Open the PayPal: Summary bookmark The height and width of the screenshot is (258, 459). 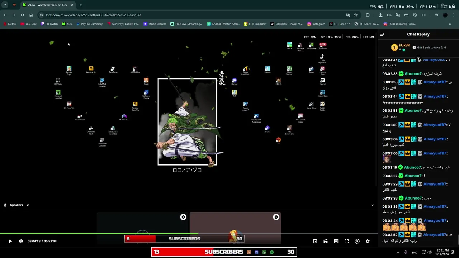89,24
